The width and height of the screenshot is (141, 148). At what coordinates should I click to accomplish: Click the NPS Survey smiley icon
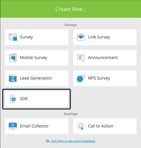81,78
